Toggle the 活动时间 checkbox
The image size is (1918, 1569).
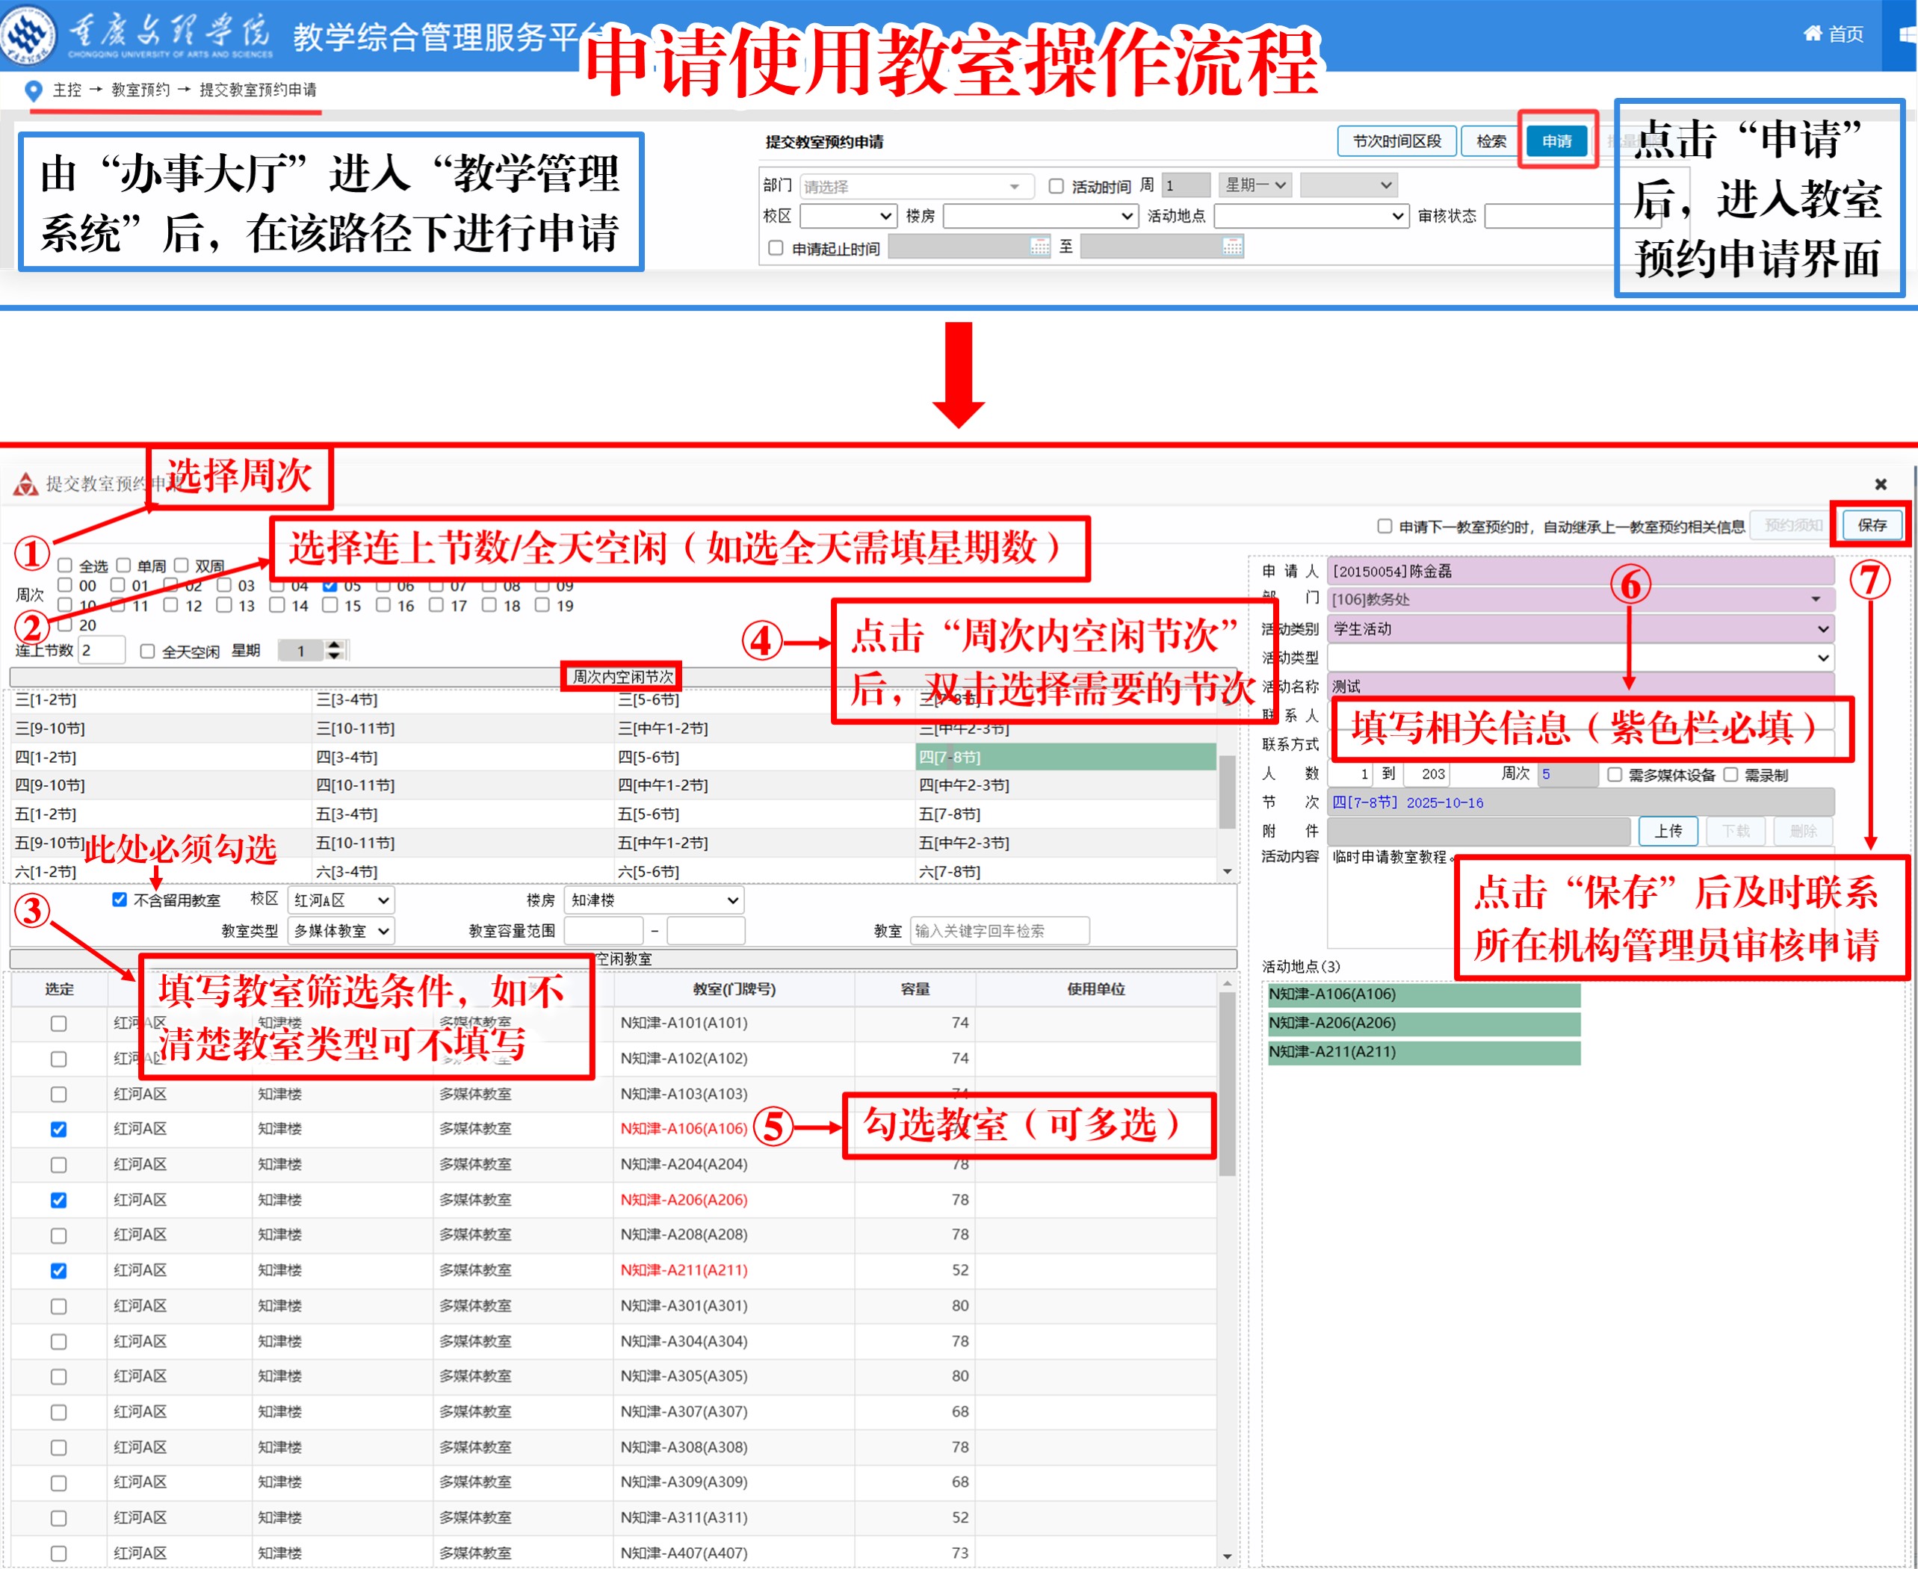pos(1056,186)
